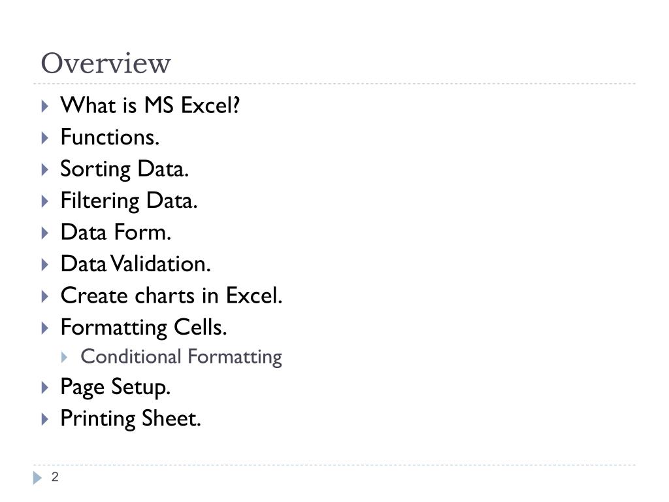Click the Conditional Formatting sub-item text
Screen dimensions: 669x502
click(182, 358)
